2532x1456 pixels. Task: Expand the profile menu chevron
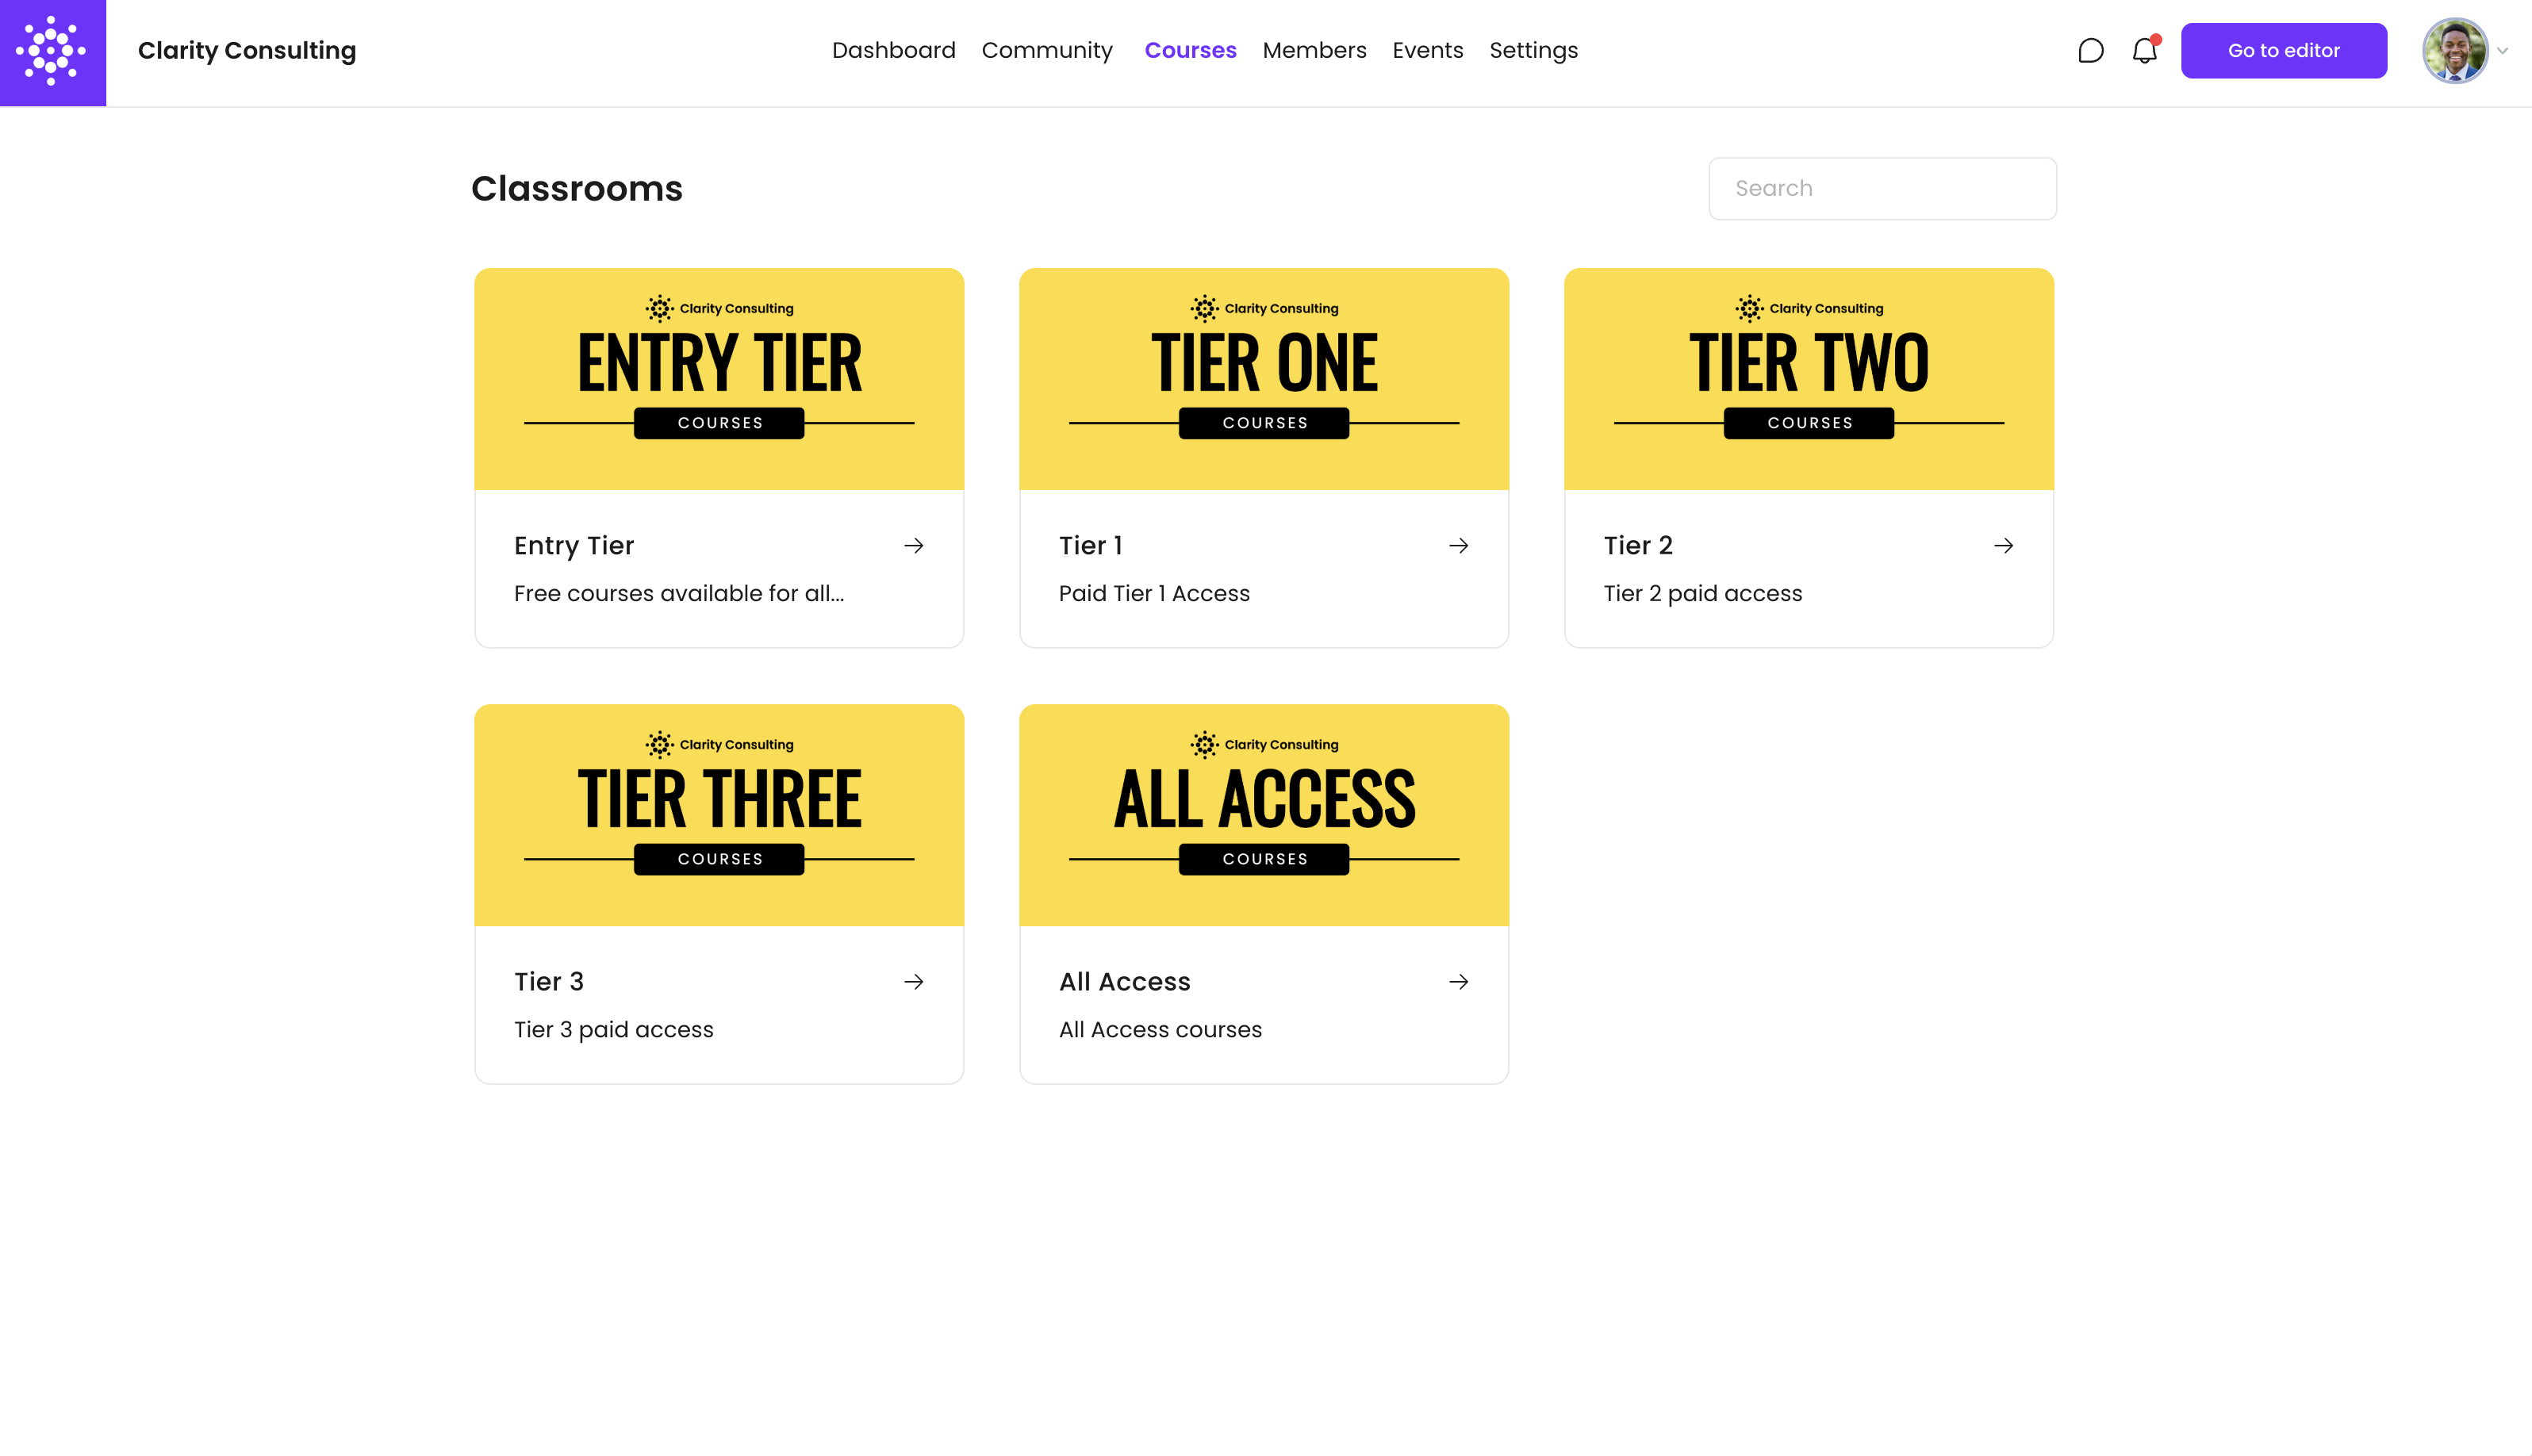pyautogui.click(x=2502, y=51)
